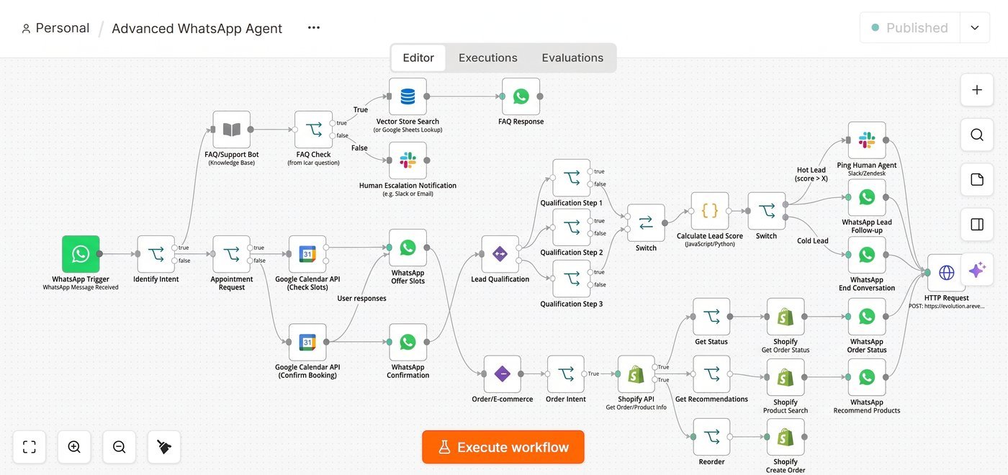Screen dimensions: 1008x475
Task: Select the Order/E-commerce node
Action: pyautogui.click(x=503, y=374)
